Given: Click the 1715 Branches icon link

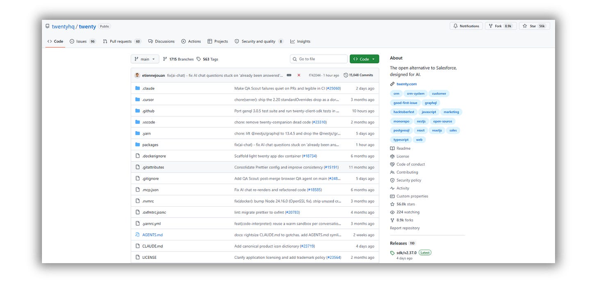Looking at the screenshot, I should point(165,59).
